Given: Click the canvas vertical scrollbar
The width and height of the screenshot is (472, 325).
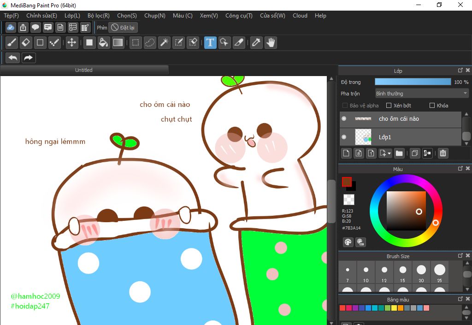Looking at the screenshot, I should pos(331,201).
